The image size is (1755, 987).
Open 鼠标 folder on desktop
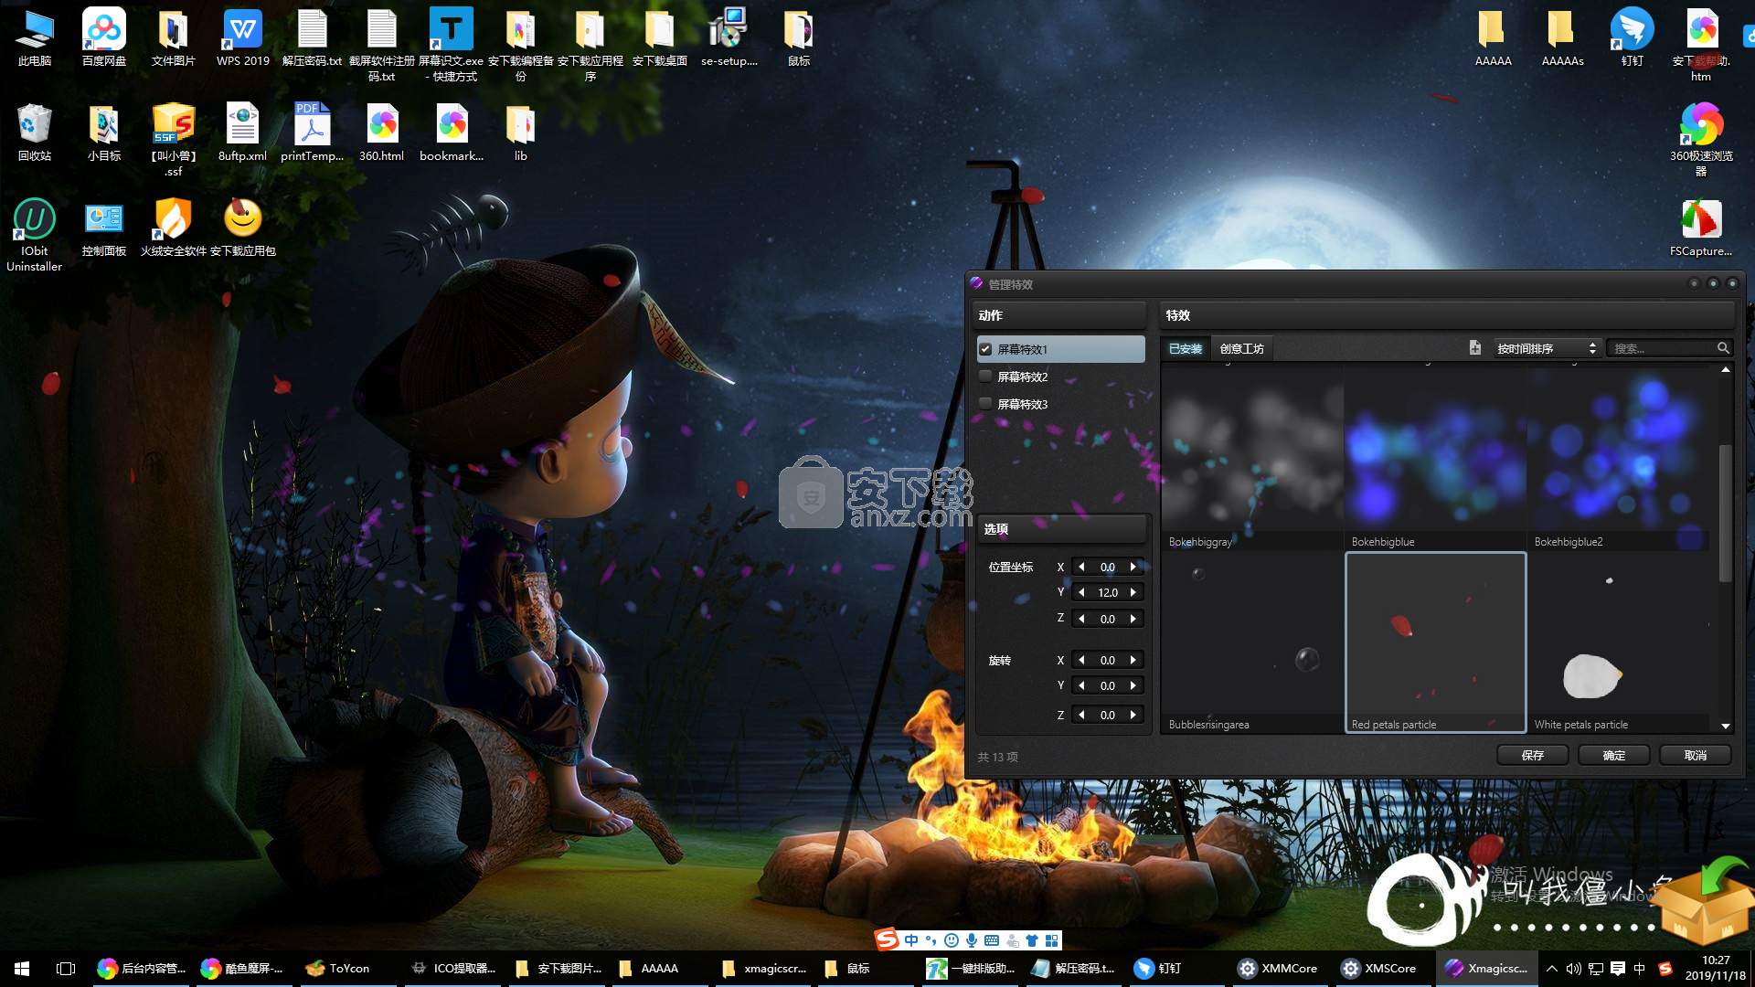[799, 38]
